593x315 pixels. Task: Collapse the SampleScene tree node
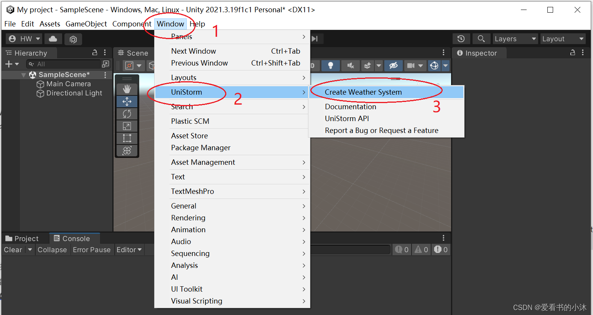point(24,75)
